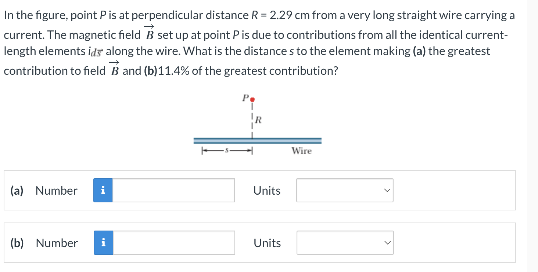
Task: Open the Units dropdown for part (b)
Action: tap(344, 242)
